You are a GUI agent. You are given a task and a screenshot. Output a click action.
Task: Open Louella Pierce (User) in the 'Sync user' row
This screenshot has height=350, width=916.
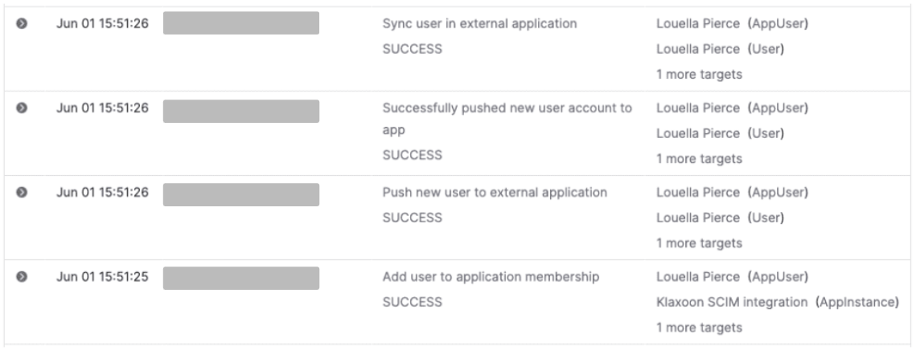(721, 49)
